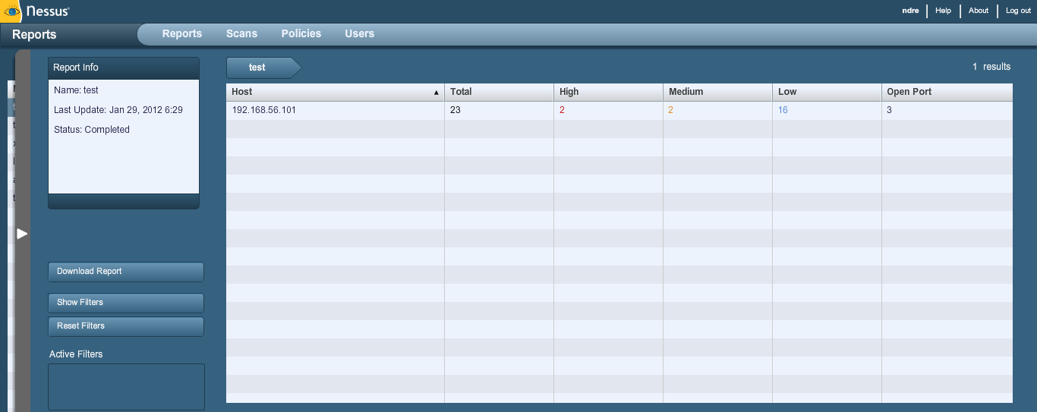Image resolution: width=1037 pixels, height=412 pixels.
Task: Expand the collapsed side panel arrow
Action: 22,234
